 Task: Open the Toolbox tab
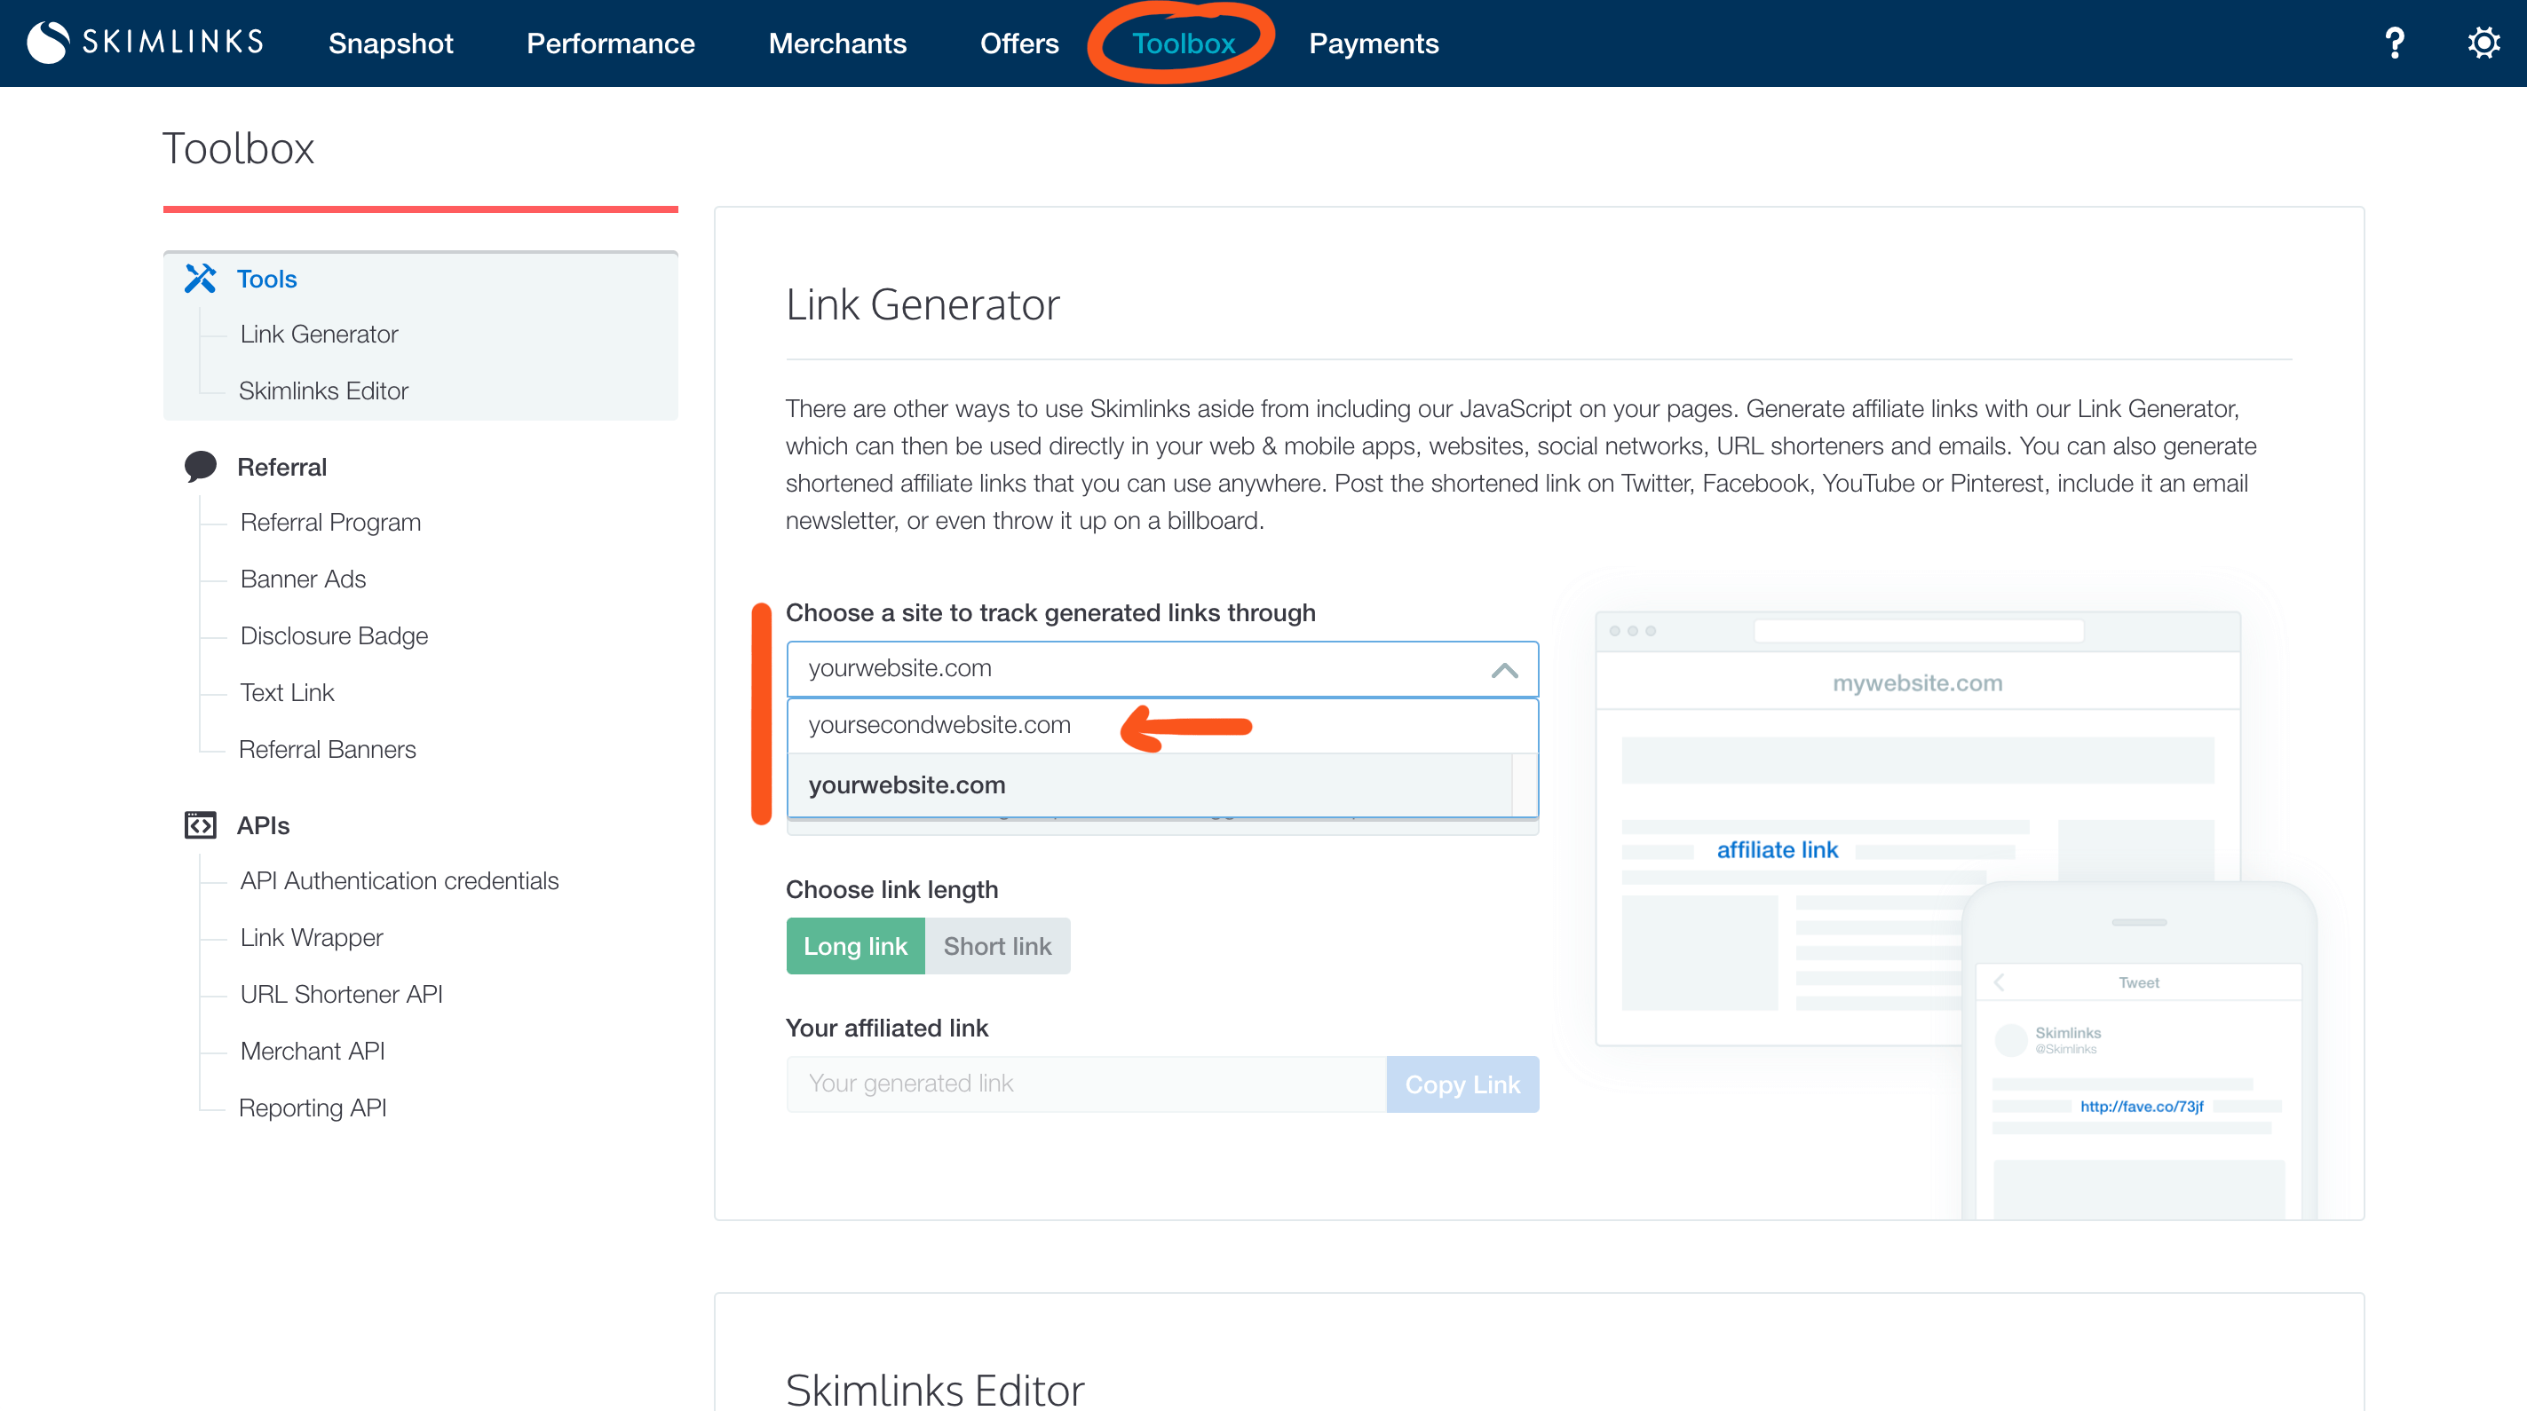tap(1183, 43)
